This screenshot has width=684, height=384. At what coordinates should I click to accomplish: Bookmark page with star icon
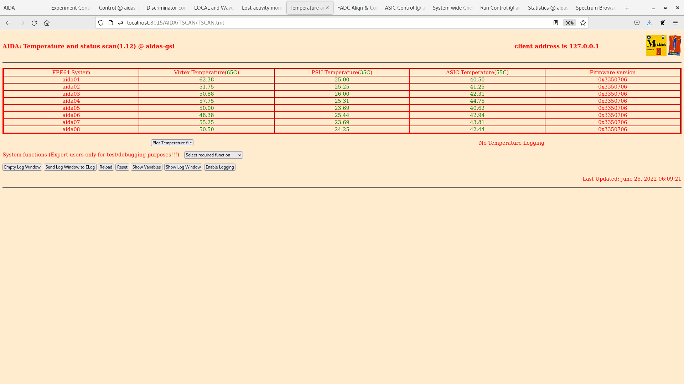pyautogui.click(x=583, y=23)
